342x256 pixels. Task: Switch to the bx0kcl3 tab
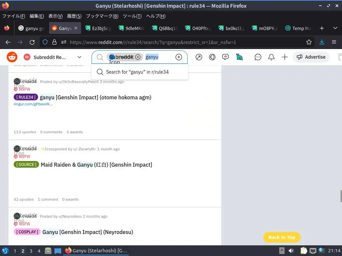coord(232,28)
